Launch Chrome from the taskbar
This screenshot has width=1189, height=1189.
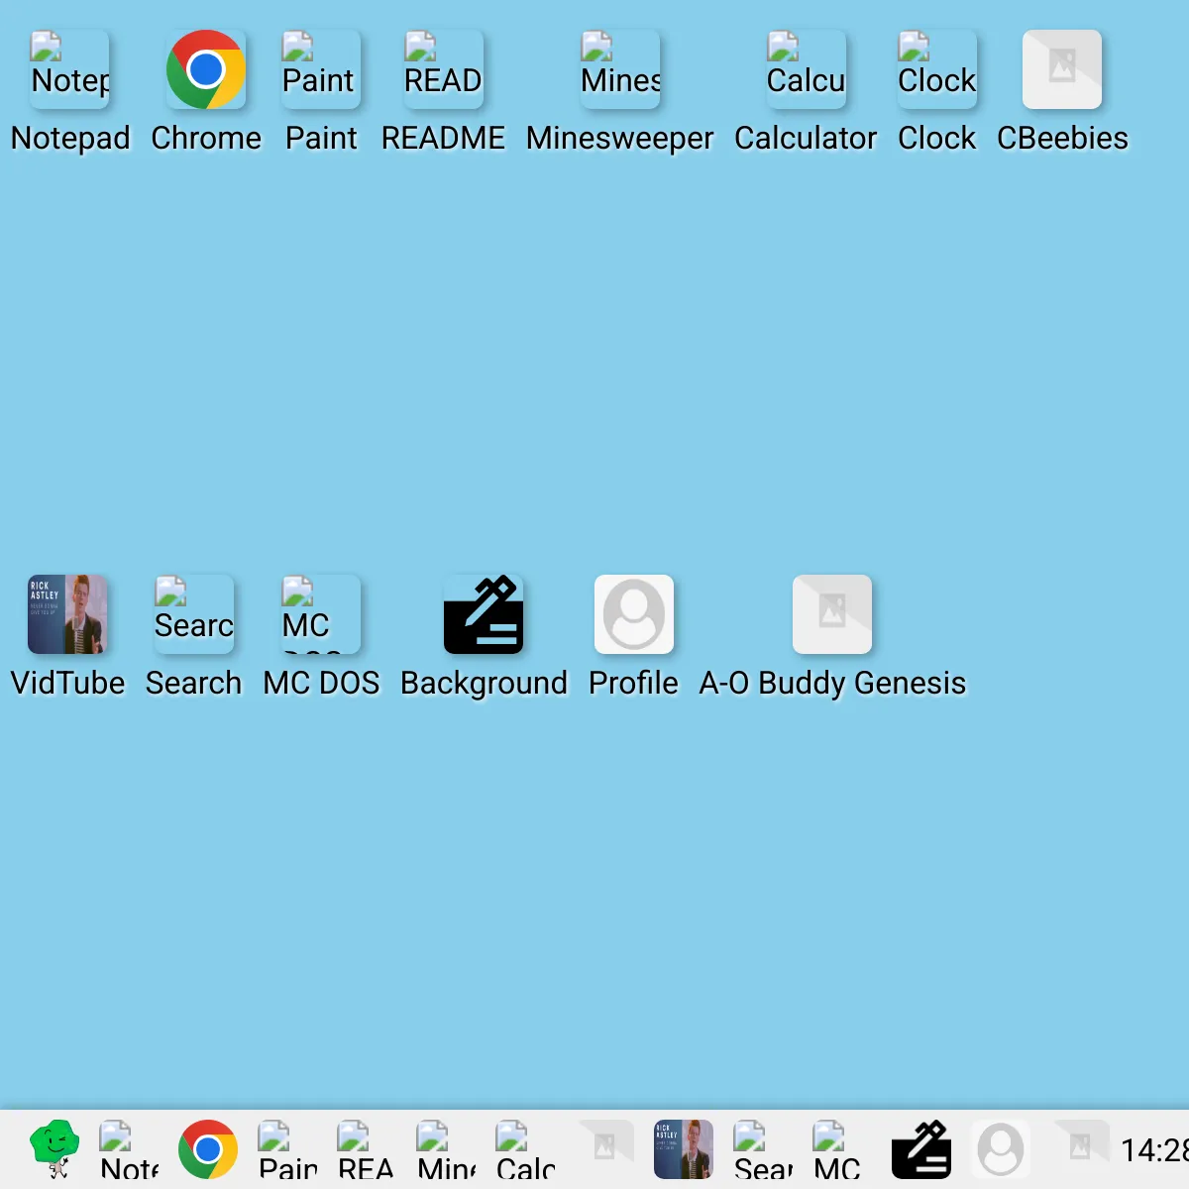(208, 1148)
